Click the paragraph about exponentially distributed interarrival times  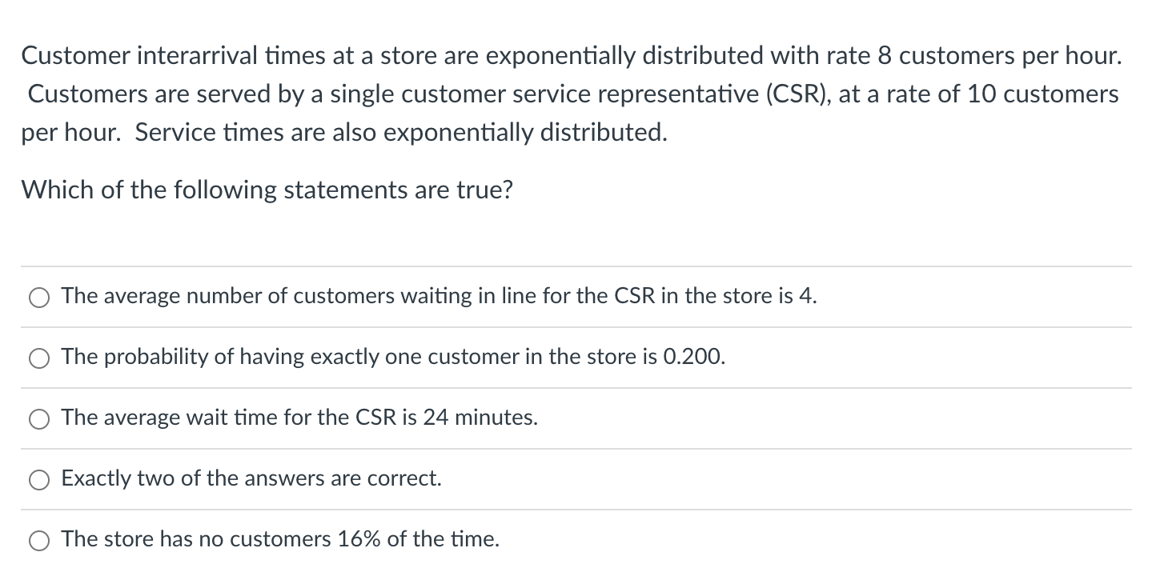(570, 94)
